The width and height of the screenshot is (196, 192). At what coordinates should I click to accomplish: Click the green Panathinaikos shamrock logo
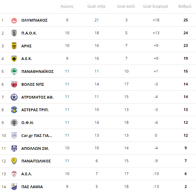click(14, 71)
